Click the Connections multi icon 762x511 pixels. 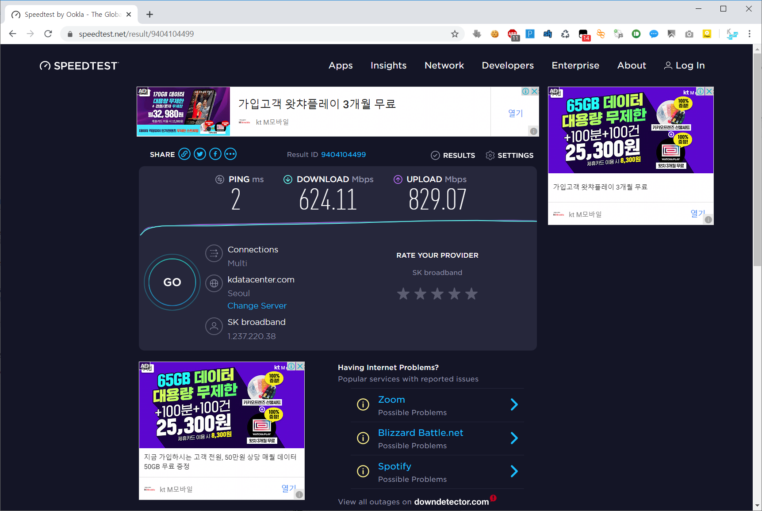214,253
